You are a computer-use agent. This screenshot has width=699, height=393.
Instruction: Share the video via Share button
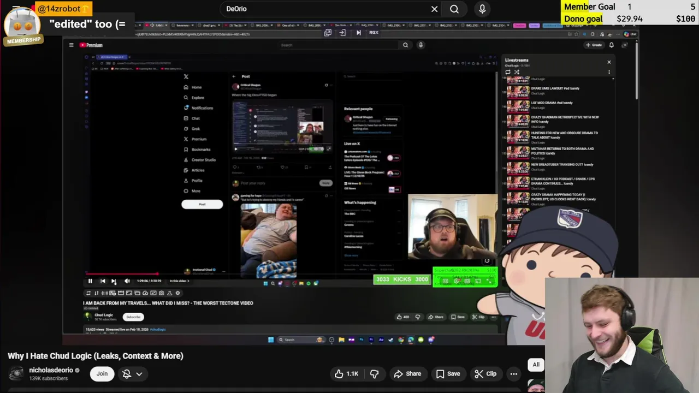click(407, 374)
